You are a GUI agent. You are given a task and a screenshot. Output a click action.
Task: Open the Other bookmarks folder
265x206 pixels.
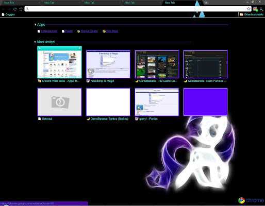(x=252, y=14)
